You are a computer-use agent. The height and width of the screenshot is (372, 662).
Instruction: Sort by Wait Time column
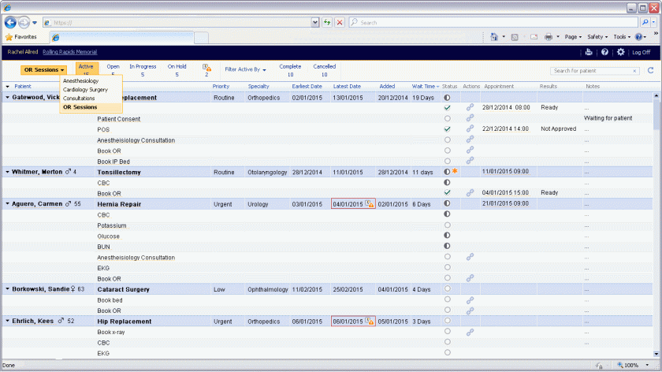coord(425,86)
